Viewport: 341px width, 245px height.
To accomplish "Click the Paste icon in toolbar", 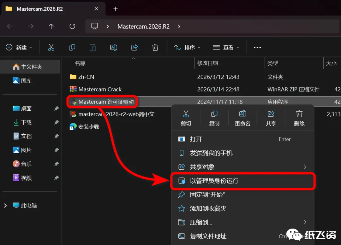I will (93, 47).
